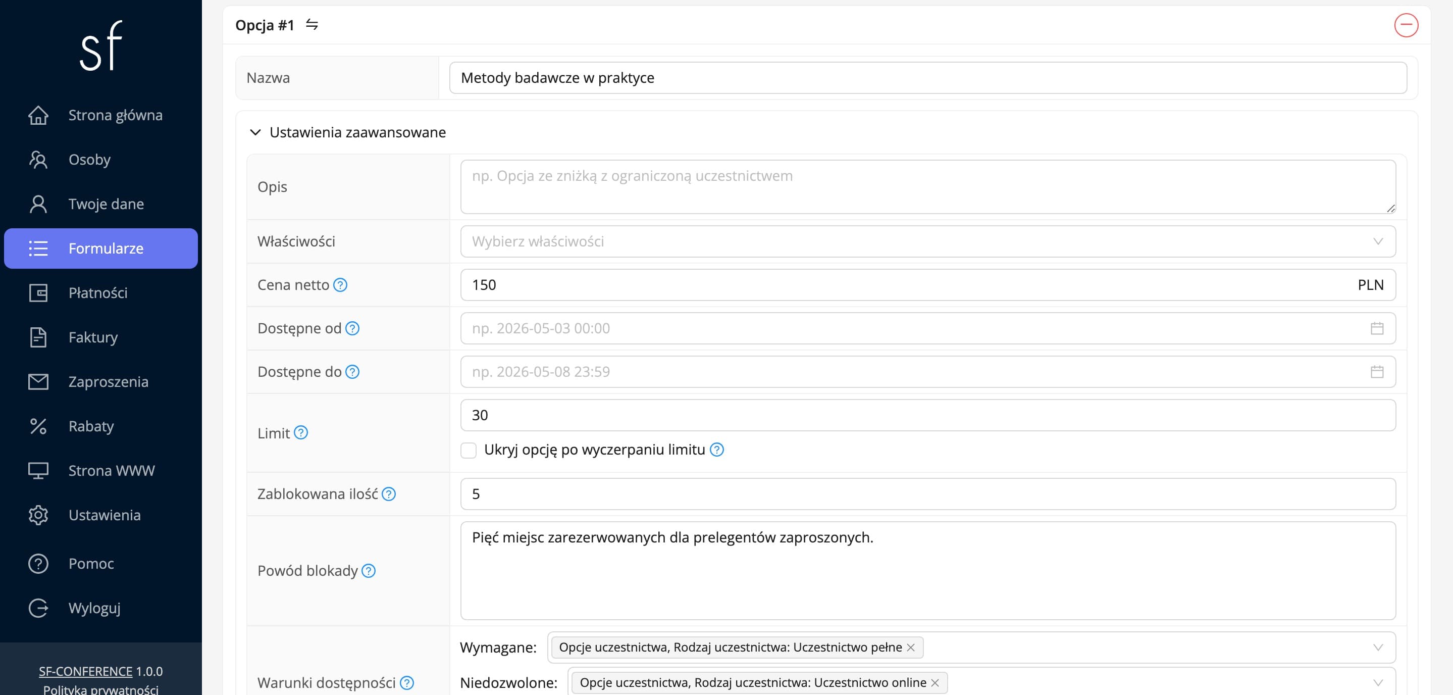
Task: Click the Dostępne do date field
Action: (928, 372)
